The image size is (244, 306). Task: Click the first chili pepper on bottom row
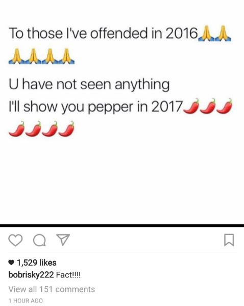tap(17, 129)
